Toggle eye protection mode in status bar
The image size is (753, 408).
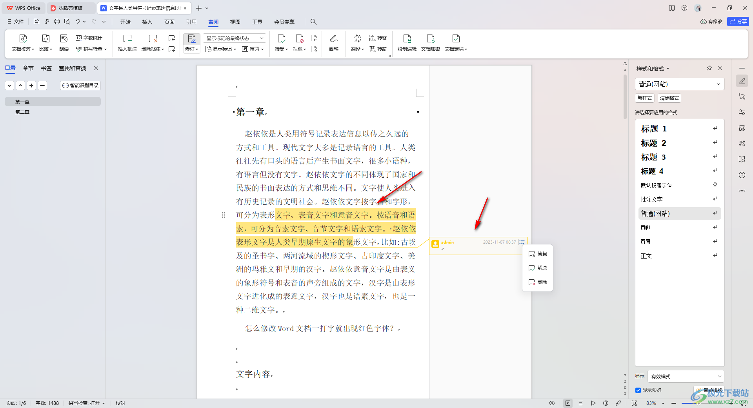552,403
